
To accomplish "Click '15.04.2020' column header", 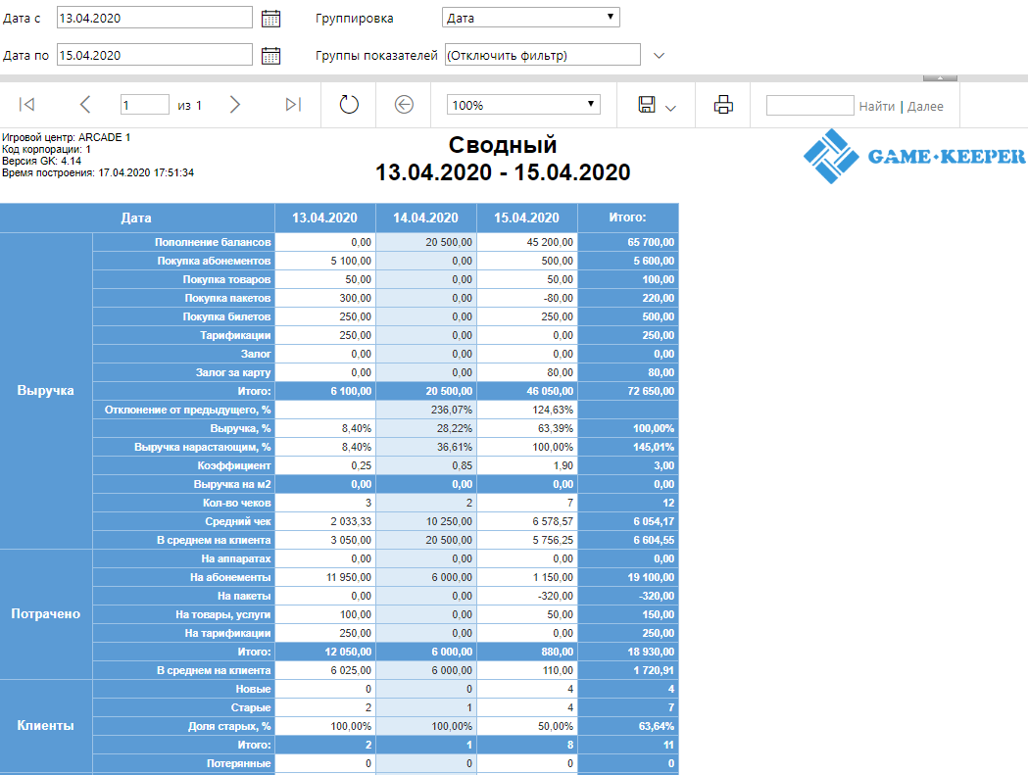I will point(526,218).
